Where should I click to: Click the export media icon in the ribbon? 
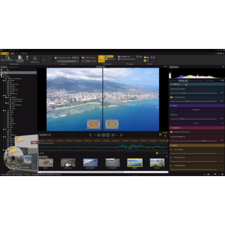tap(20, 57)
